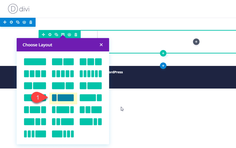Image resolution: width=236 pixels, height=148 pixels.
Task: Select the six equal columns layout
Action: coord(91,74)
